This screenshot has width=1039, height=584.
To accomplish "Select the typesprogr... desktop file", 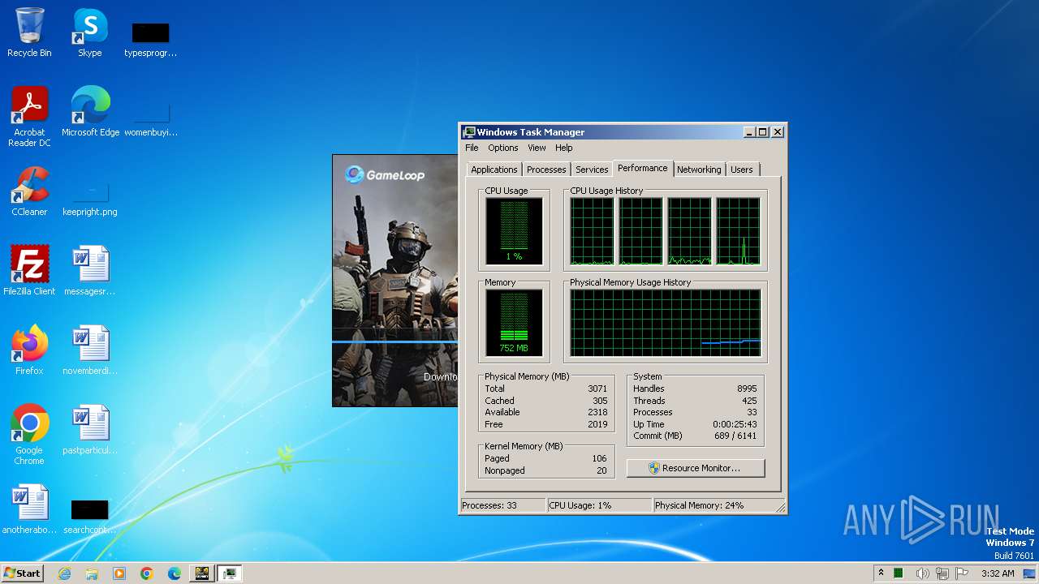I will [150, 39].
